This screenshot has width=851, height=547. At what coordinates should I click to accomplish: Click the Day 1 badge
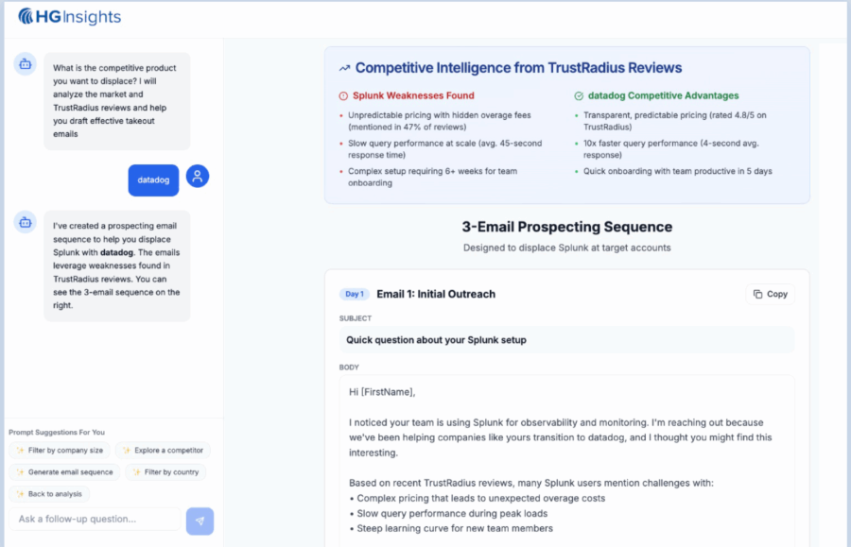click(x=355, y=294)
